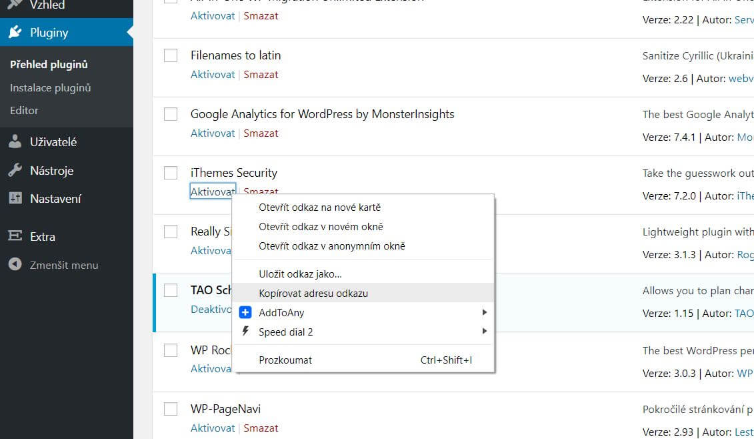This screenshot has height=439, width=754.
Task: Open the Nastavení sliders icon
Action: (x=15, y=198)
